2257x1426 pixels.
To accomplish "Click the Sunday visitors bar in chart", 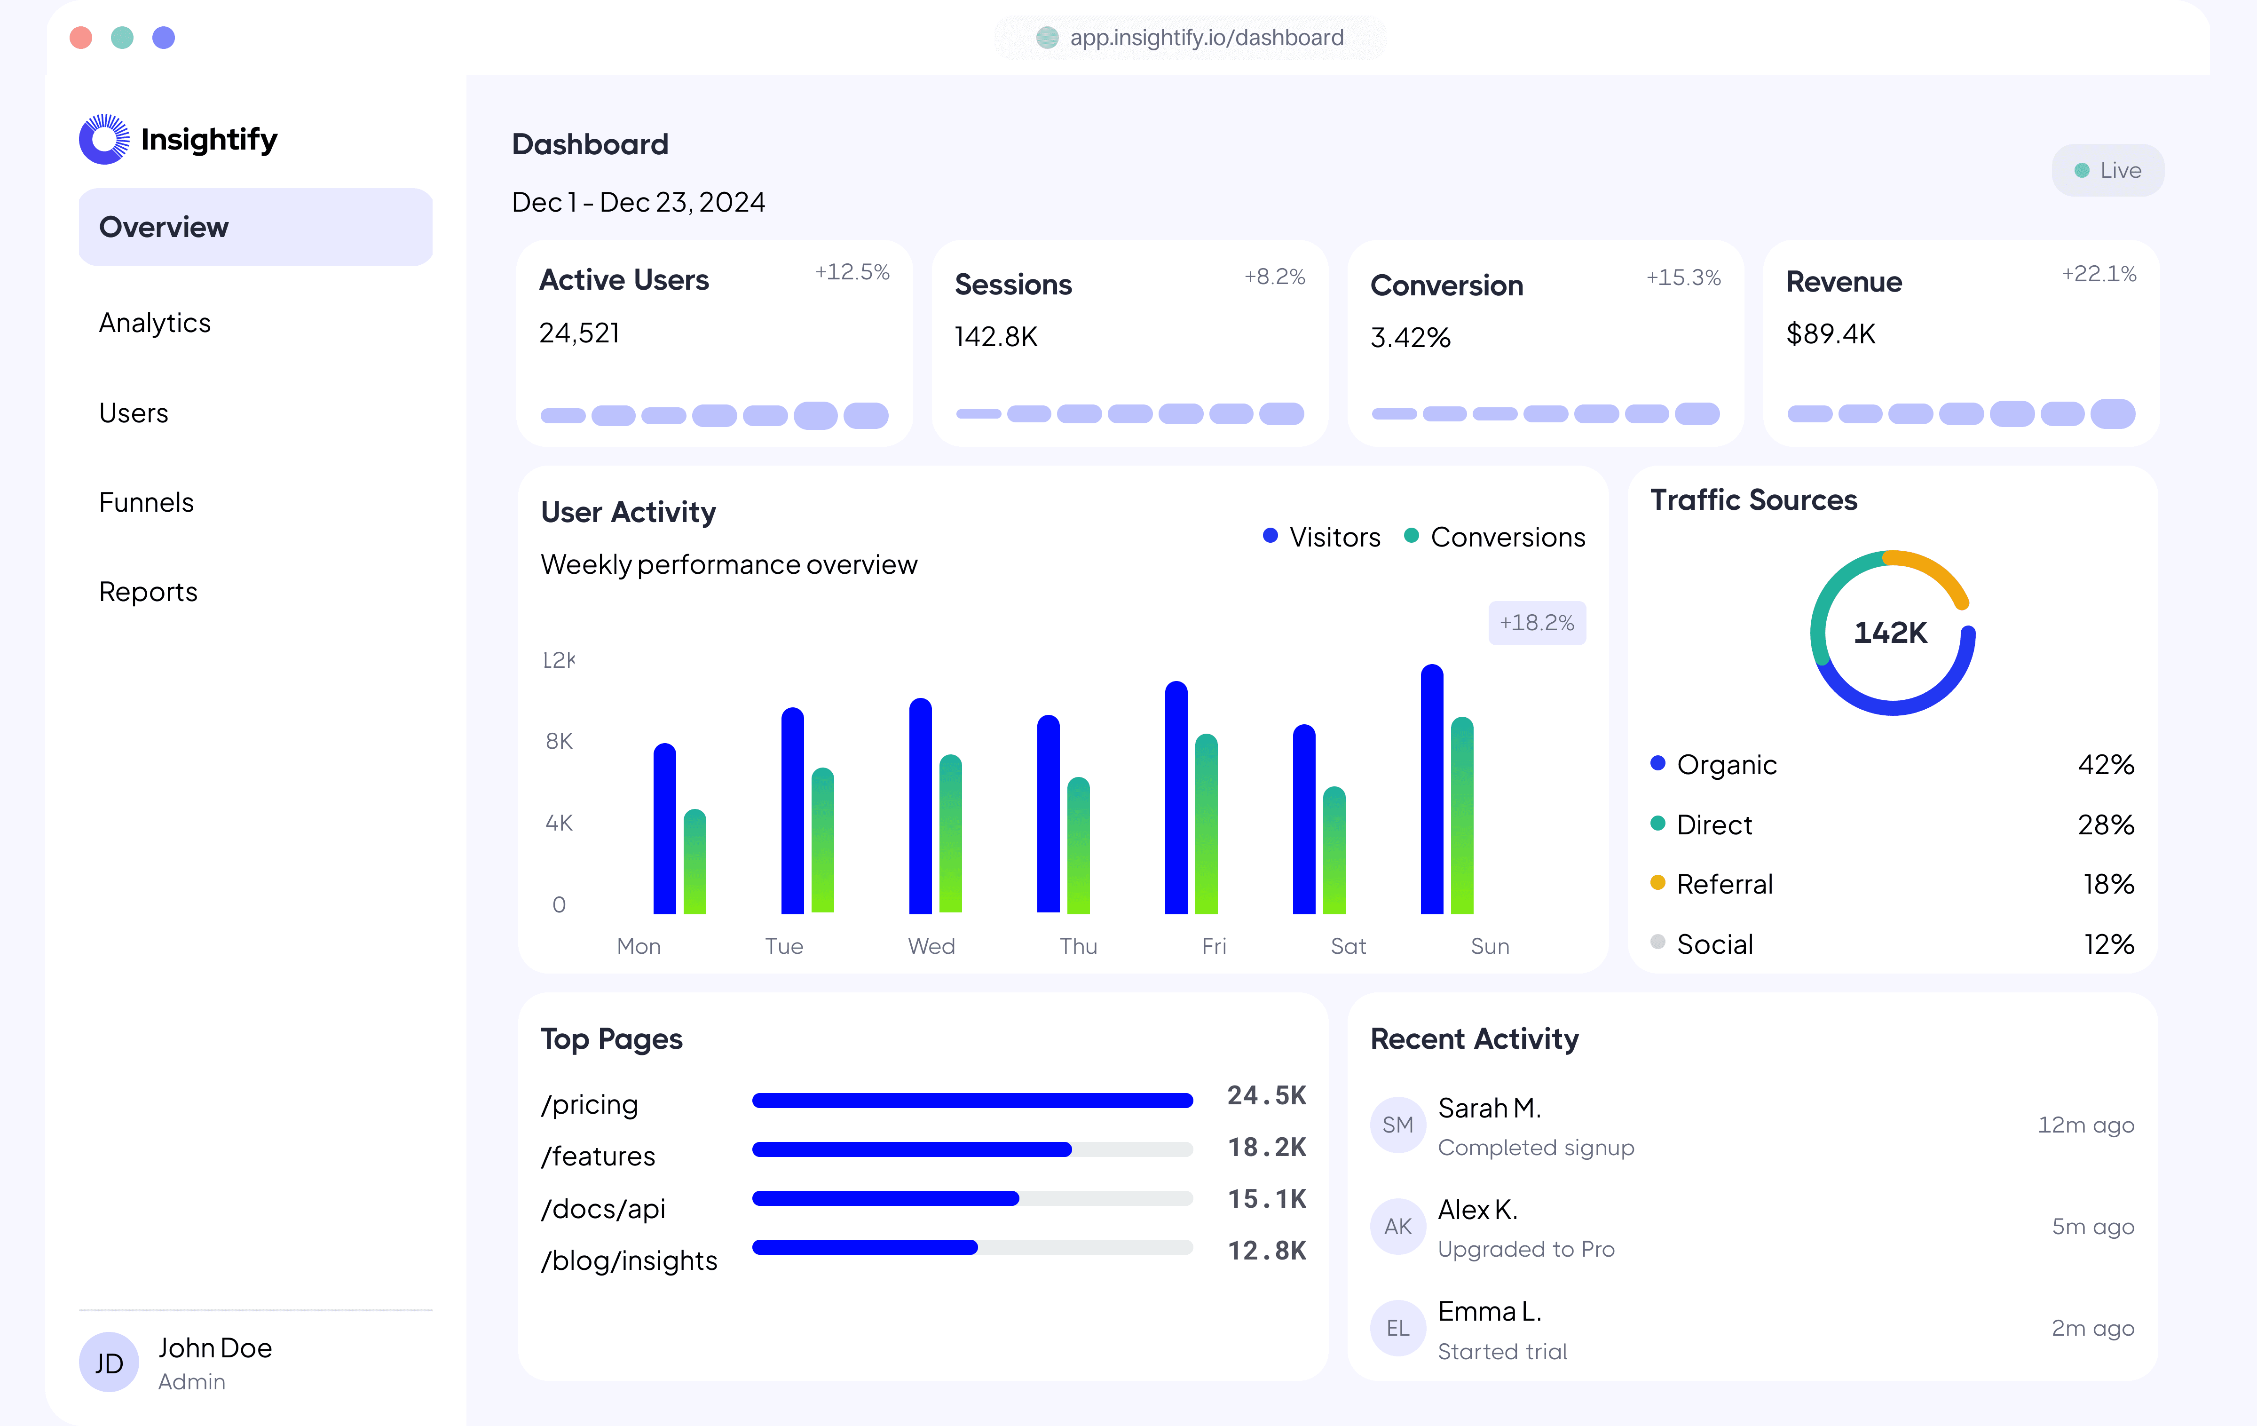I will pyautogui.click(x=1431, y=789).
